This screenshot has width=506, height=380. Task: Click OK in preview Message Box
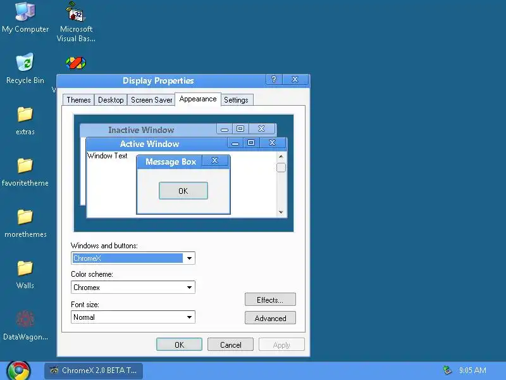click(x=183, y=191)
